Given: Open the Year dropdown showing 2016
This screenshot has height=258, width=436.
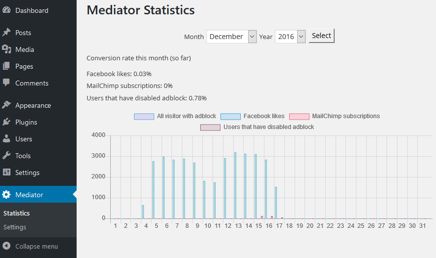Looking at the screenshot, I should pos(290,37).
